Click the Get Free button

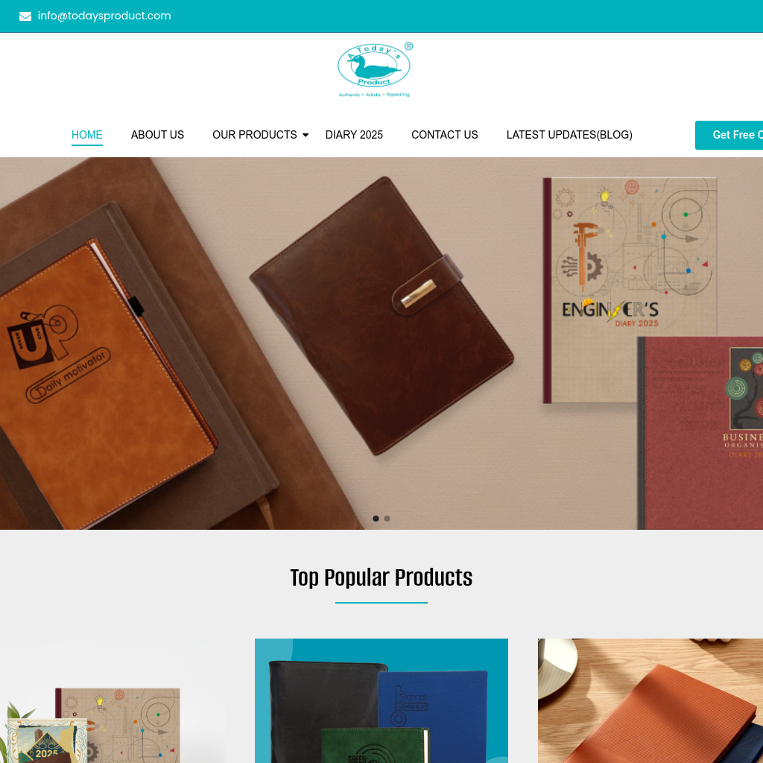coord(729,135)
